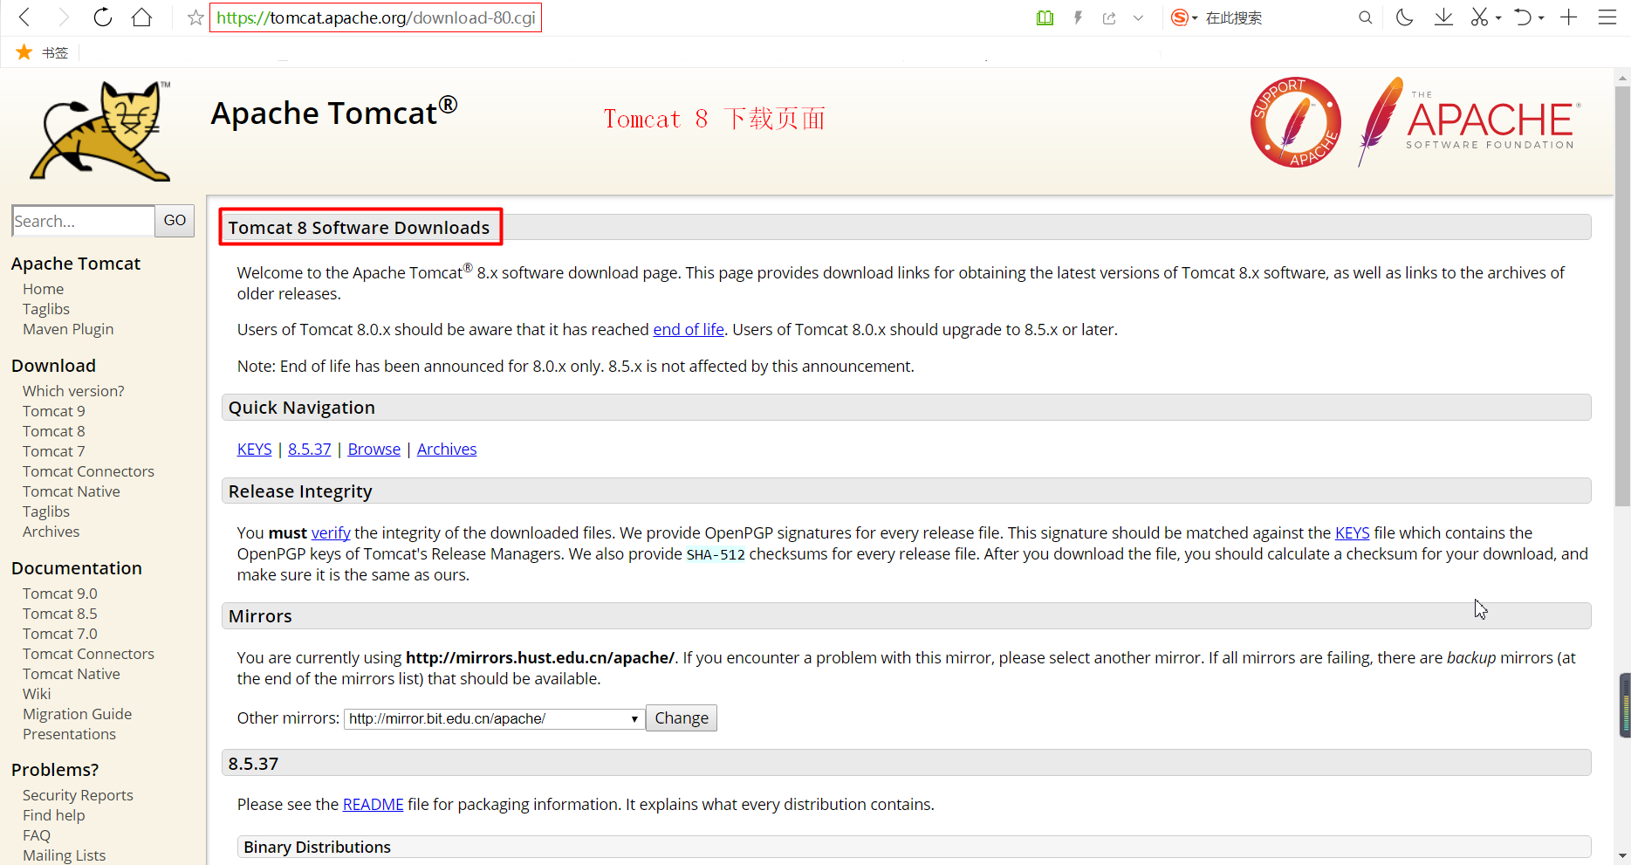Open the Maven Plugin sidebar link
The image size is (1631, 865).
68,329
